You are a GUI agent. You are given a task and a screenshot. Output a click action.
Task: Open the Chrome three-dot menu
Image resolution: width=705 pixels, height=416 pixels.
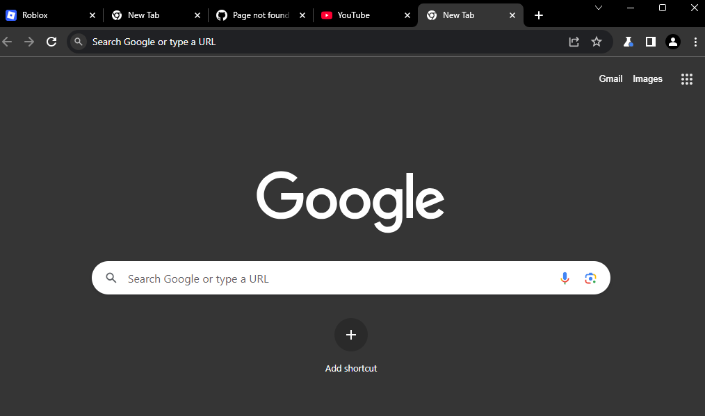tap(695, 42)
